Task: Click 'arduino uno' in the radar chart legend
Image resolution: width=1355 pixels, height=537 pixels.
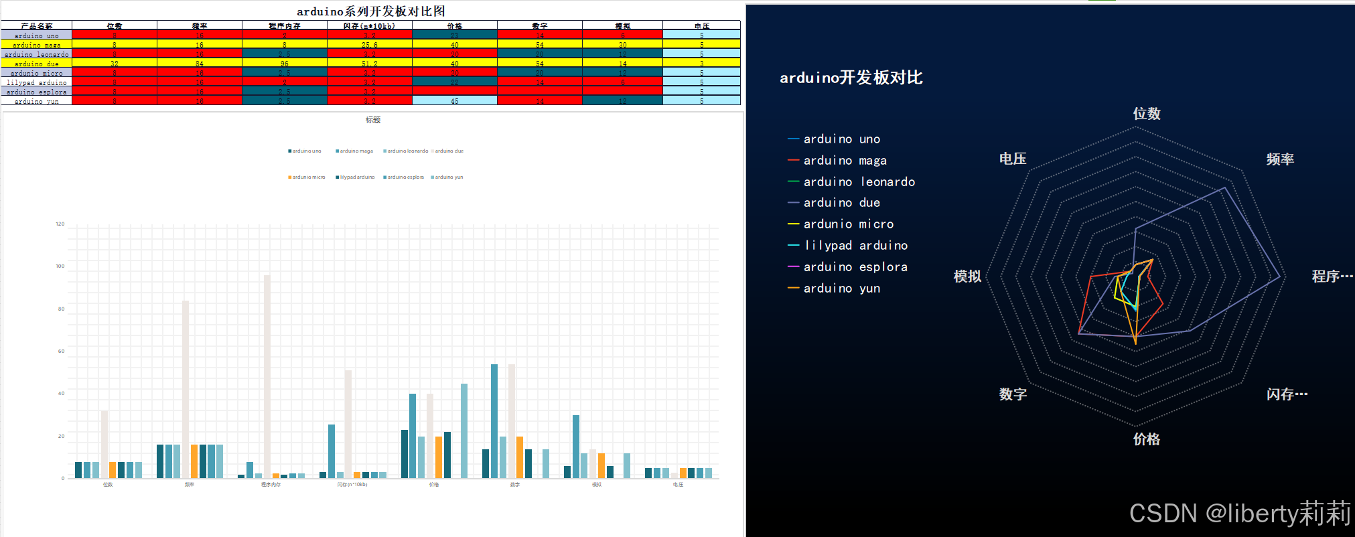Action: point(835,139)
